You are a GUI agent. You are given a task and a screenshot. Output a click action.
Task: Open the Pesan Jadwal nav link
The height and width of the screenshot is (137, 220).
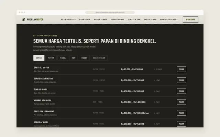[118, 20]
